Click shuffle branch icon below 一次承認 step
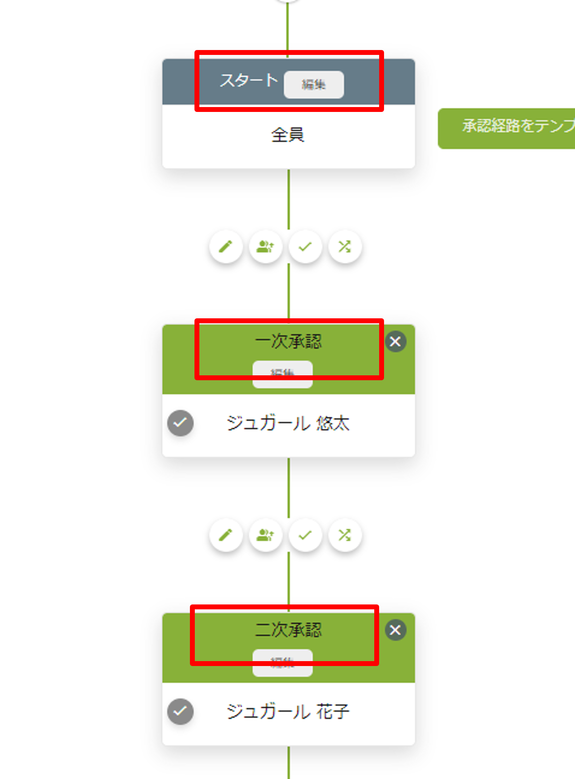Screen dimensions: 575x779 [345, 535]
